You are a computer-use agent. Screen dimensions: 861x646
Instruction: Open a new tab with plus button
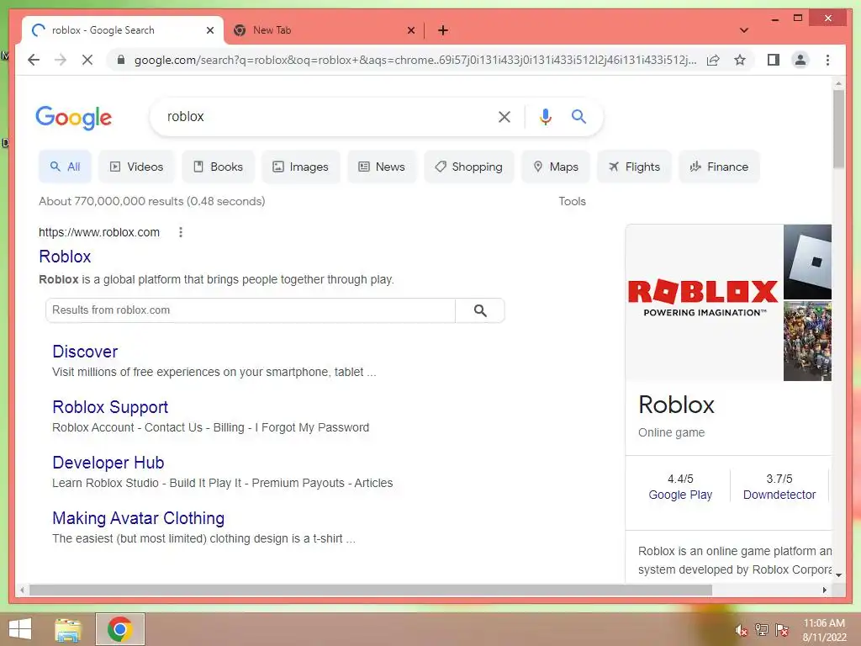coord(443,30)
